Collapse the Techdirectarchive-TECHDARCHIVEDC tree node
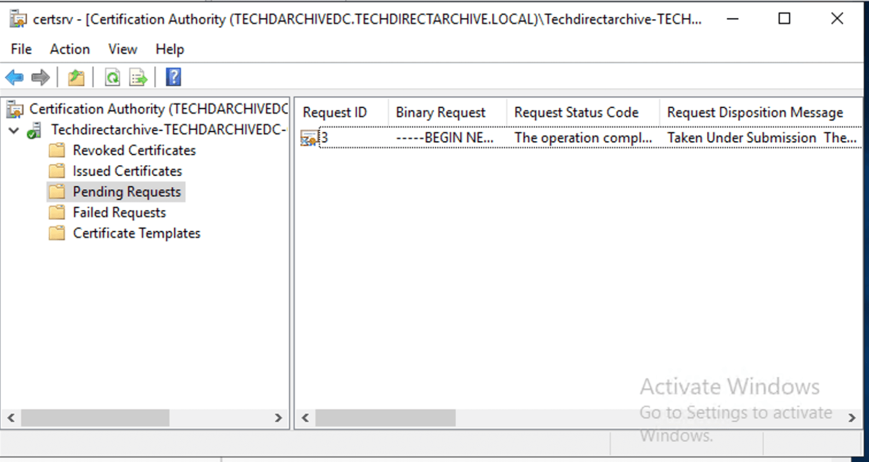 click(14, 130)
